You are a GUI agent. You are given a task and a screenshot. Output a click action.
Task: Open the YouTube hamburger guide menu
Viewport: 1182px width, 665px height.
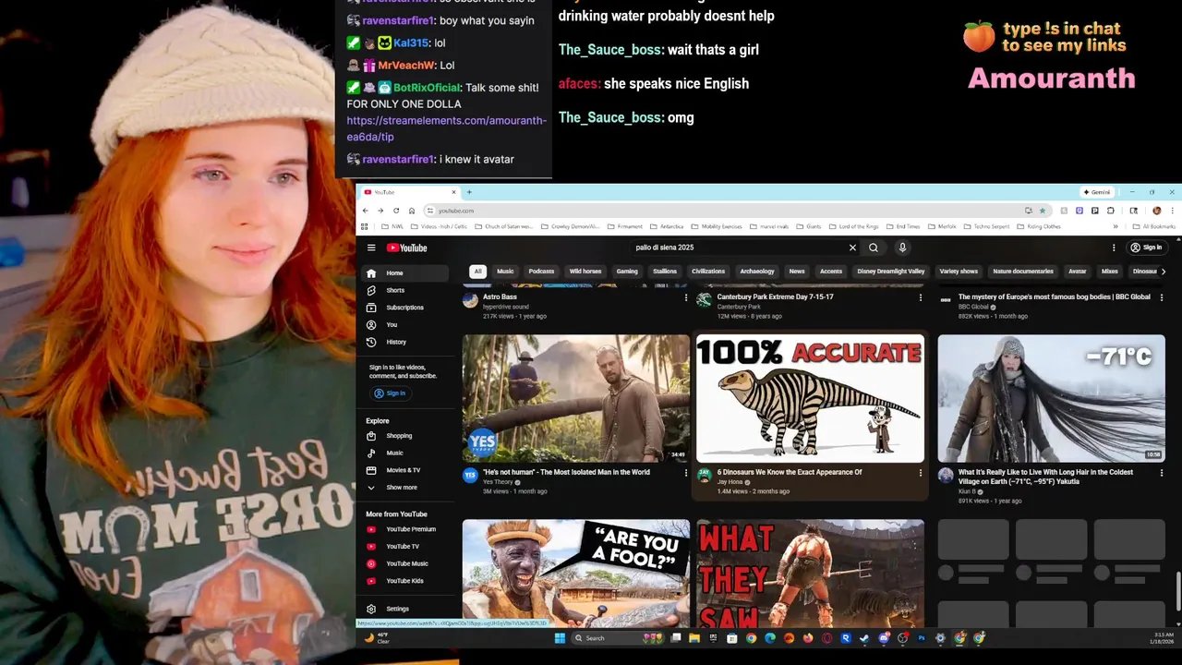(371, 248)
